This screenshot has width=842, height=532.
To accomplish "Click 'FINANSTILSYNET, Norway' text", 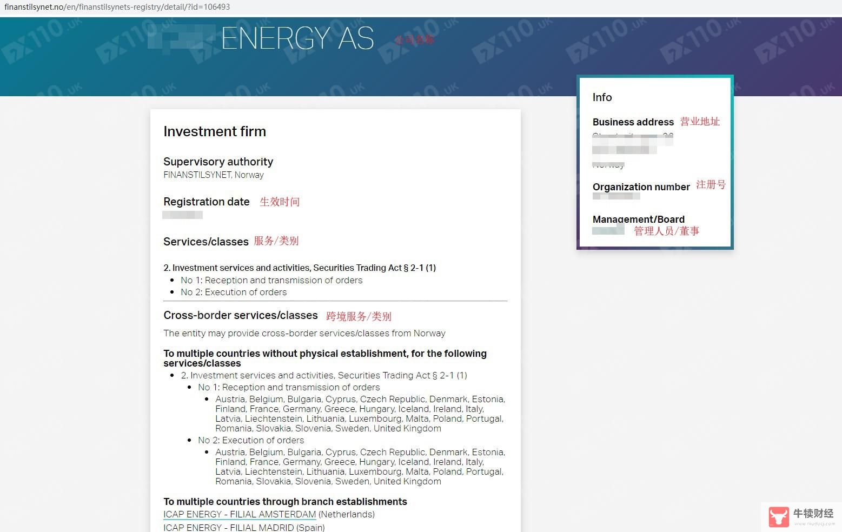I will pyautogui.click(x=214, y=175).
